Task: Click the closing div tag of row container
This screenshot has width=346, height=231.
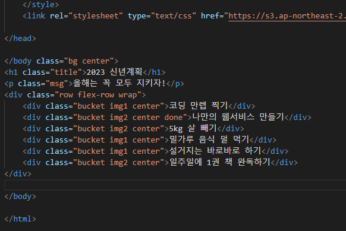Action: [18, 173]
